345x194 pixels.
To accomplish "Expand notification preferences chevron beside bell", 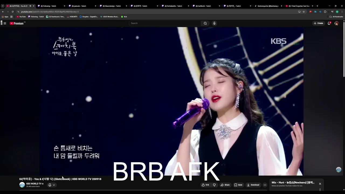I will pyautogui.click(x=54, y=185).
